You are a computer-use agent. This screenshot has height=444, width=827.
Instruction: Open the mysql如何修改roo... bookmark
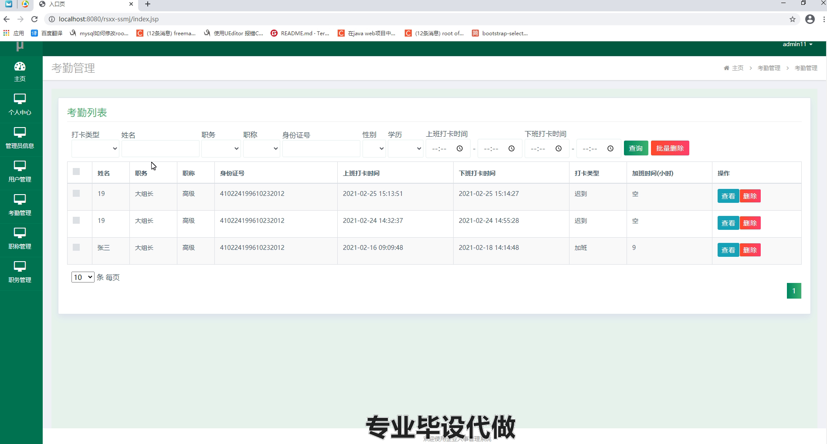(99, 33)
